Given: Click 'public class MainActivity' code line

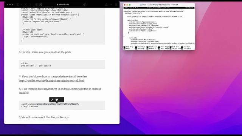Looking at the screenshot, I should (50, 15).
